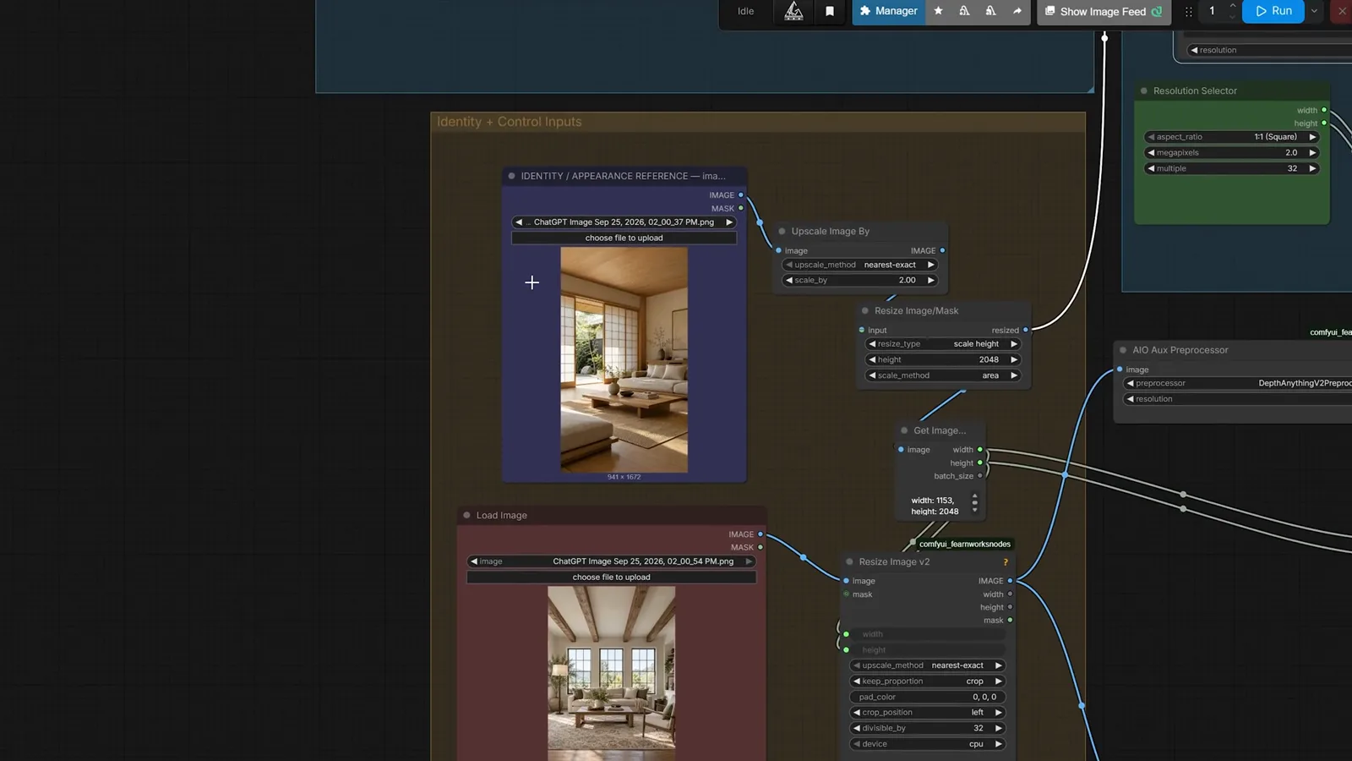Open the dropdown chevron next to Run
The width and height of the screenshot is (1352, 761).
[1314, 11]
